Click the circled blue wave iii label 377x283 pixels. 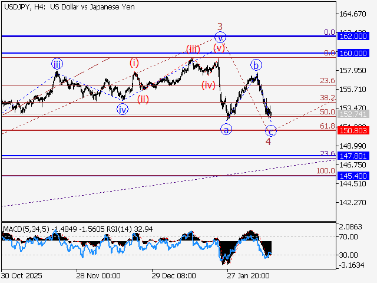tap(57, 63)
